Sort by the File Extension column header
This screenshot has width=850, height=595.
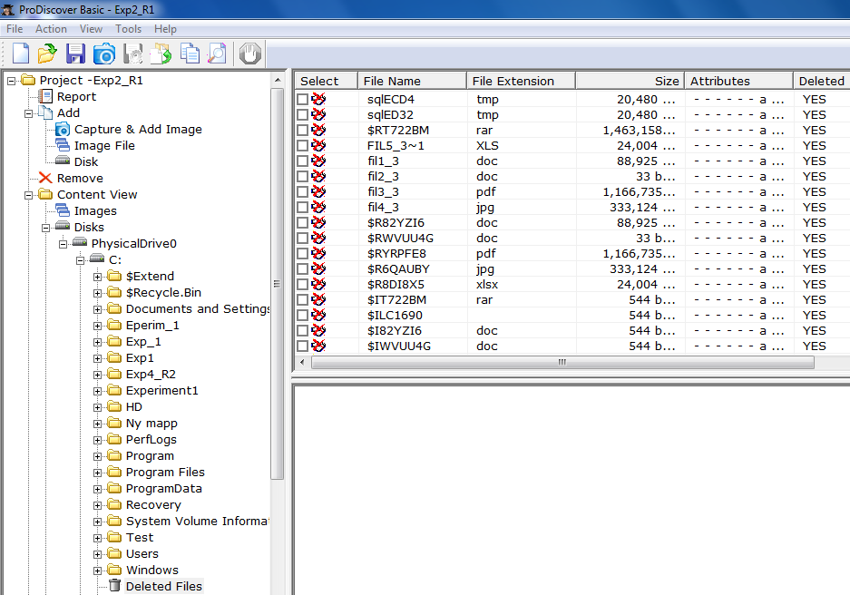click(x=521, y=81)
